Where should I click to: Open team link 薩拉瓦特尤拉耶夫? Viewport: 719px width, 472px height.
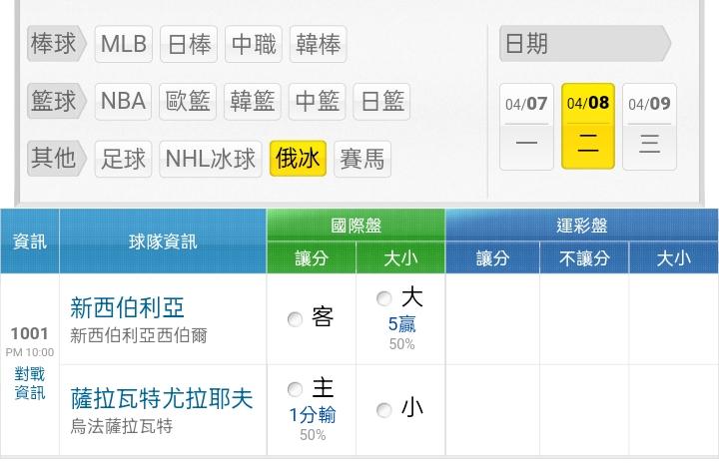162,398
